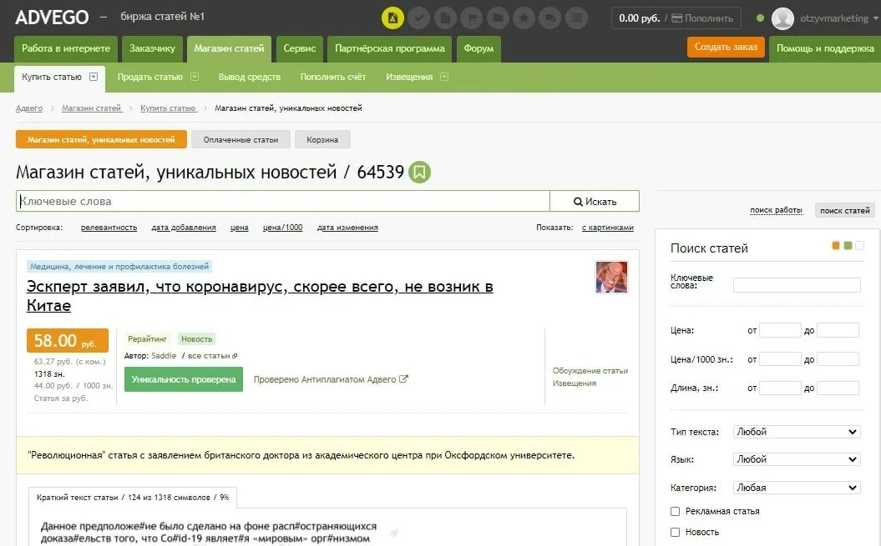Click the 'Ключевые слова' main search field

tap(282, 202)
